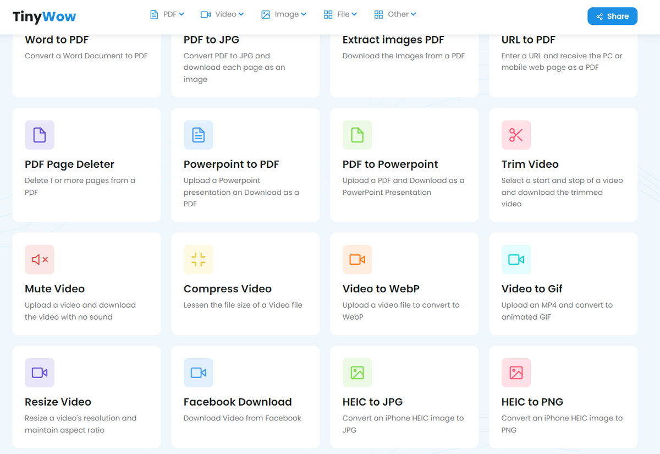Click the Video camera icon in navbar
660x454 pixels.
pyautogui.click(x=206, y=15)
